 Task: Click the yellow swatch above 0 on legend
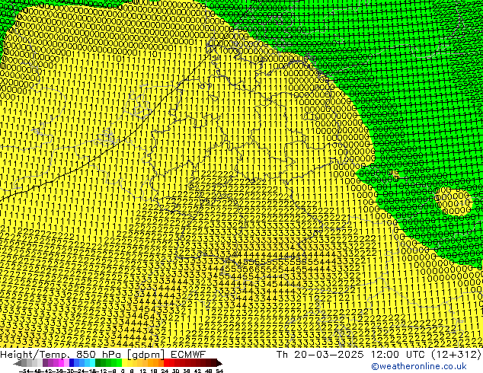pyautogui.click(x=124, y=363)
